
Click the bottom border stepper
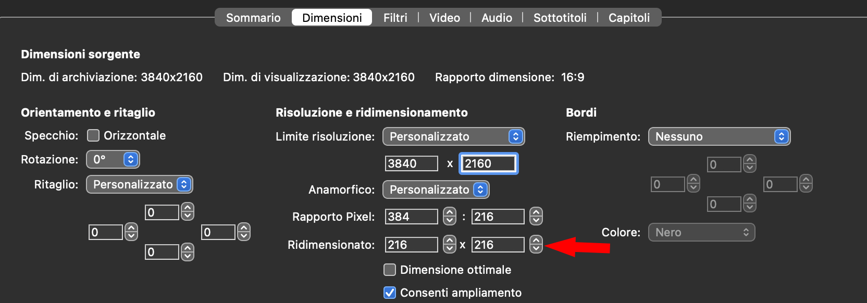tap(750, 203)
